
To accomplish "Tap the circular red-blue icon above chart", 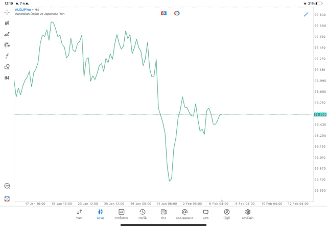I will 177,13.
